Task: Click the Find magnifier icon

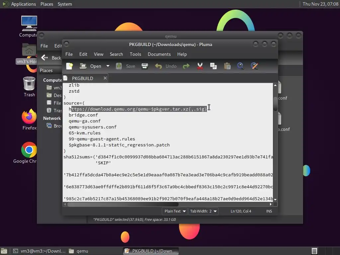Action: point(240,66)
